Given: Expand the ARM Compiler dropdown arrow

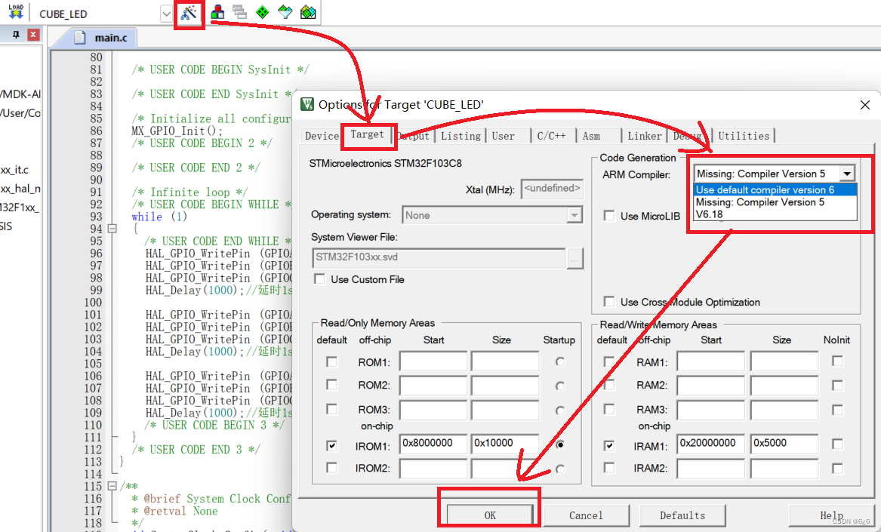Looking at the screenshot, I should tap(847, 174).
